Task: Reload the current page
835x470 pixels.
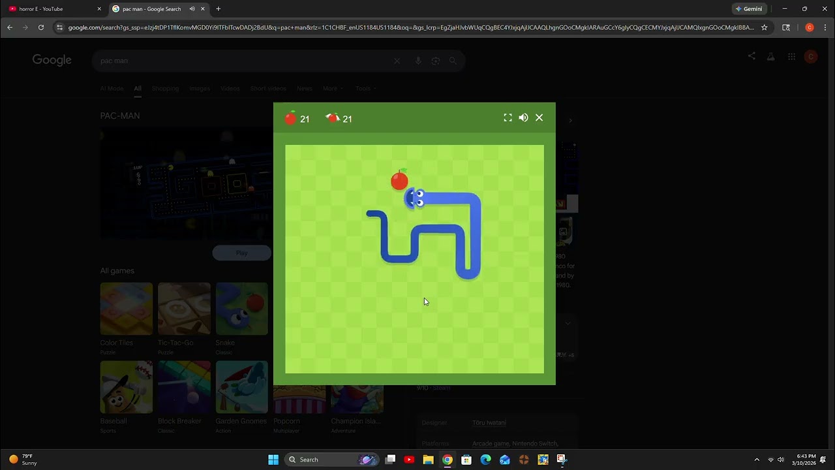Action: [x=41, y=27]
